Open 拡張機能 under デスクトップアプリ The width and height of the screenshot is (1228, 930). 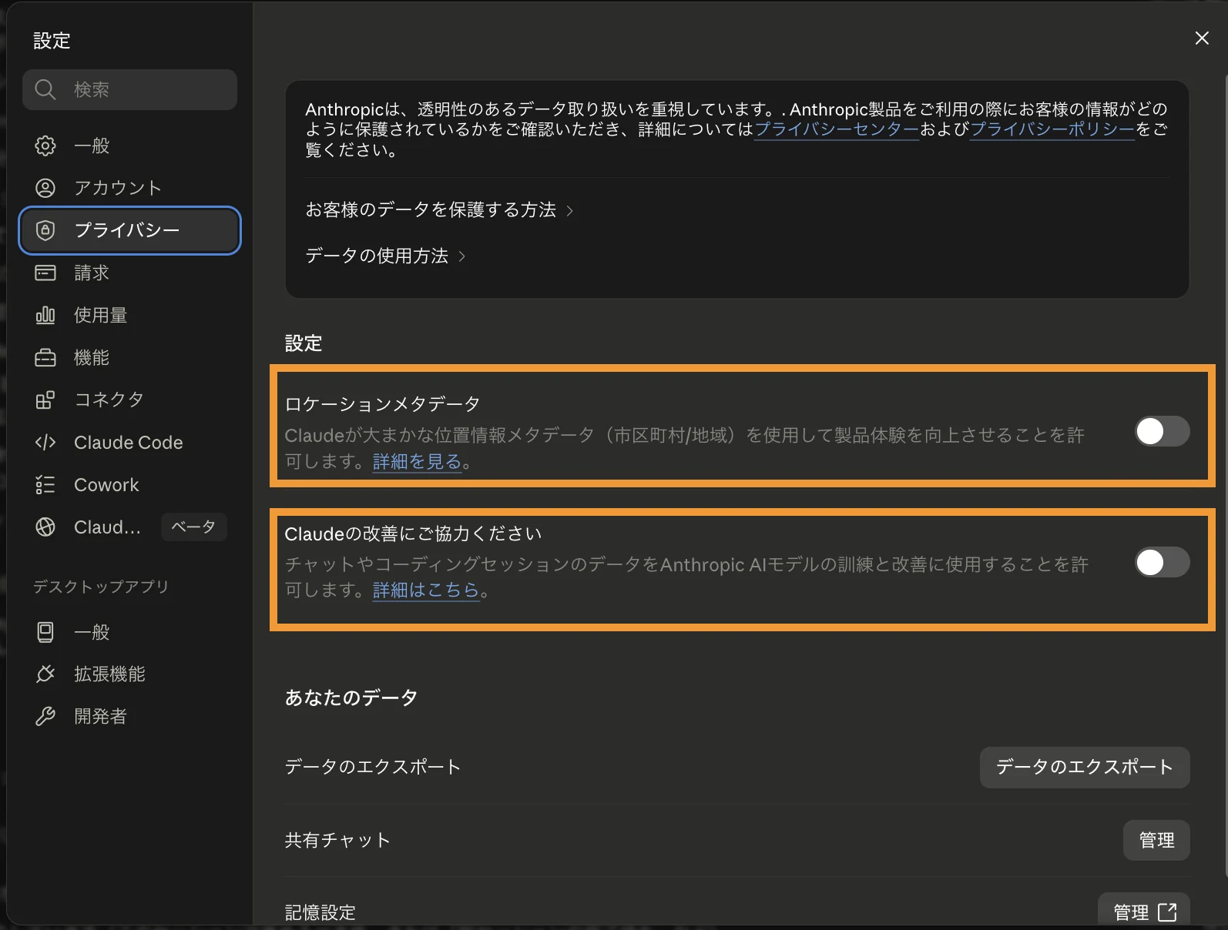[x=129, y=674]
